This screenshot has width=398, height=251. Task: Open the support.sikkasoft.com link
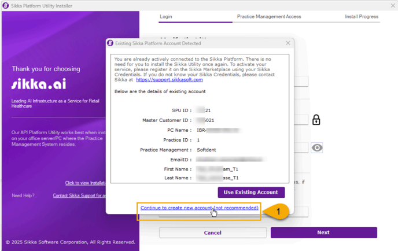click(169, 80)
